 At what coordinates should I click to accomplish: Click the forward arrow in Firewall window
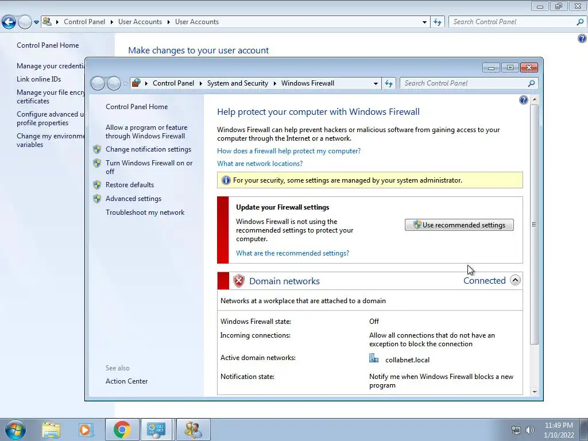(x=114, y=83)
